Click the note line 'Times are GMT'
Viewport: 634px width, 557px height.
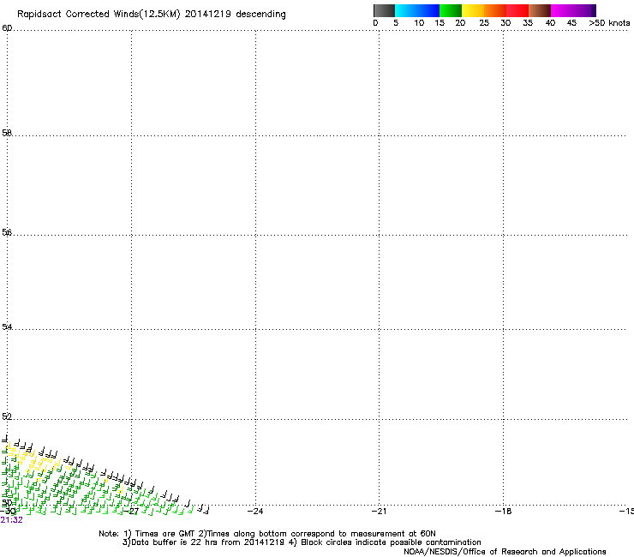click(x=165, y=534)
